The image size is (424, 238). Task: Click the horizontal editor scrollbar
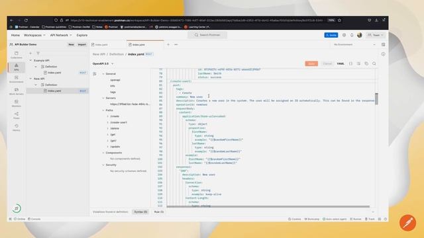(x=268, y=207)
